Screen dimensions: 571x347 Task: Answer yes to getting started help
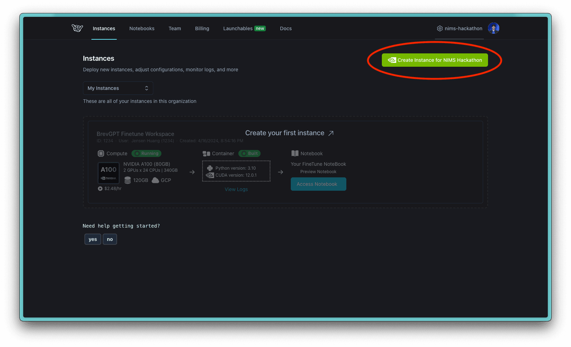[93, 239]
